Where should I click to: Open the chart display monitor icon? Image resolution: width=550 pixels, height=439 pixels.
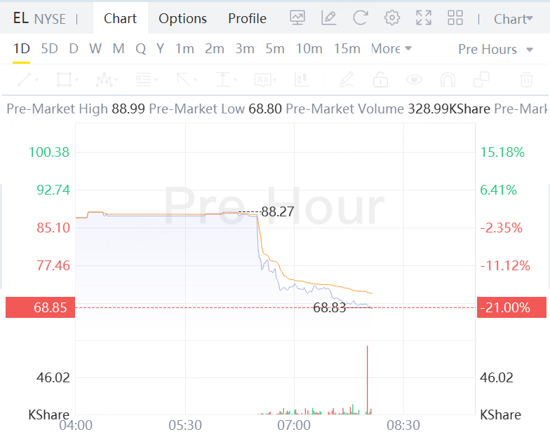(297, 18)
